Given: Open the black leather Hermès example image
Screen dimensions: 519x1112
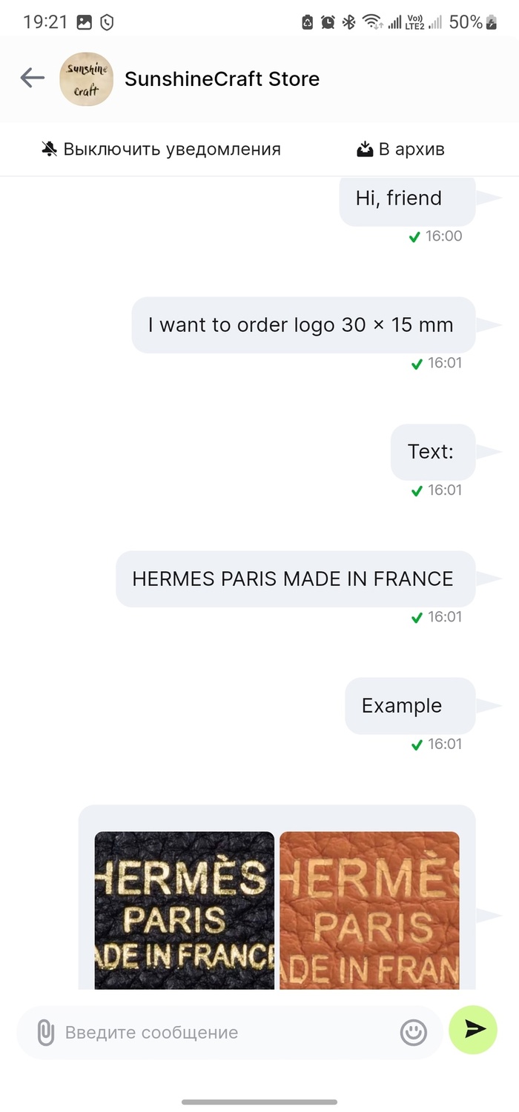Looking at the screenshot, I should point(185,910).
